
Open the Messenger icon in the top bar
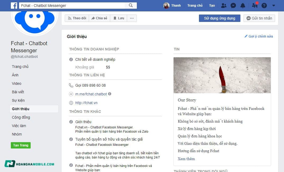pos(233,5)
